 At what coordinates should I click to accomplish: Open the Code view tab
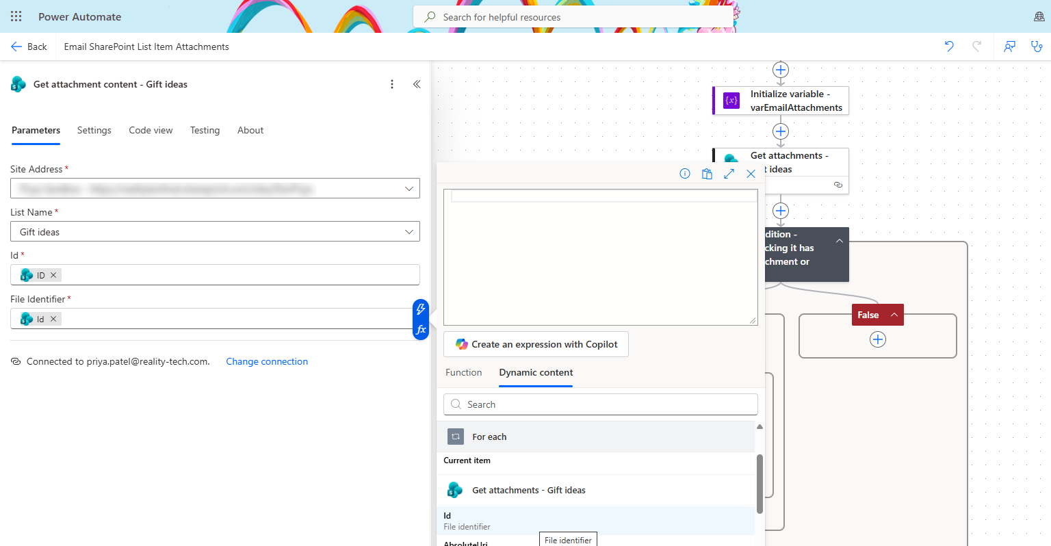(x=151, y=130)
